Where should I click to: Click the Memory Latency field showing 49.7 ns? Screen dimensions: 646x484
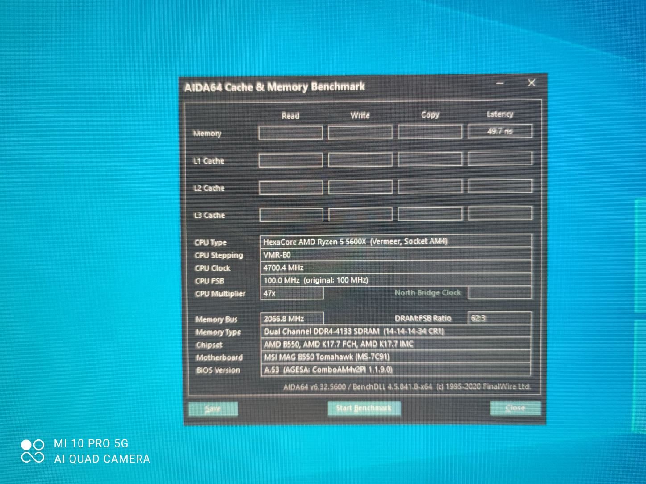click(500, 131)
